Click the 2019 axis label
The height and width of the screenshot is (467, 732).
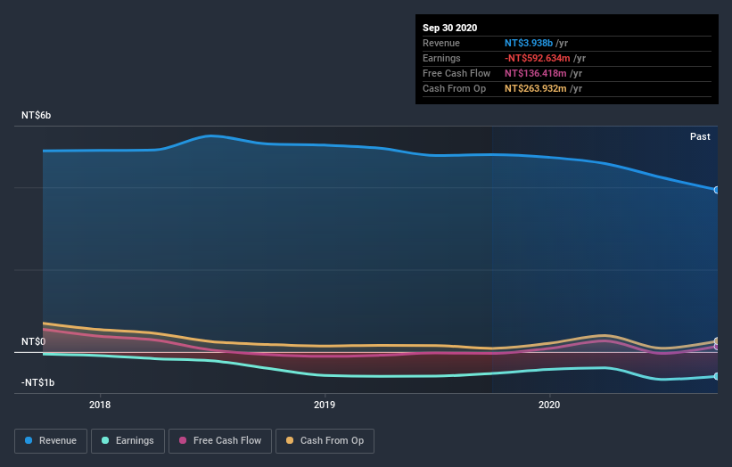325,405
